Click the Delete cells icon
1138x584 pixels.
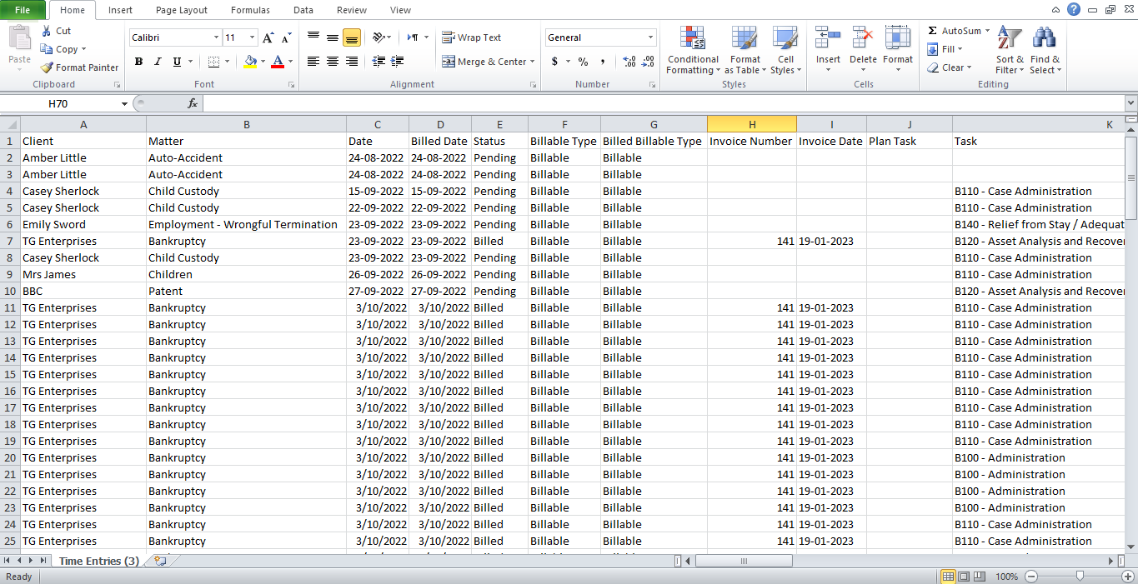(863, 37)
